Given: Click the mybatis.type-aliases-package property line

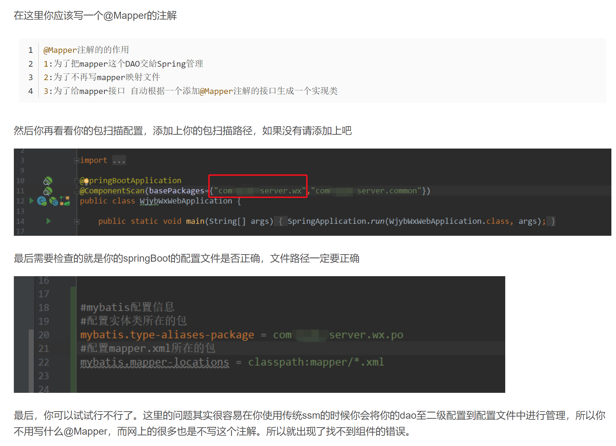Looking at the screenshot, I should click(167, 334).
